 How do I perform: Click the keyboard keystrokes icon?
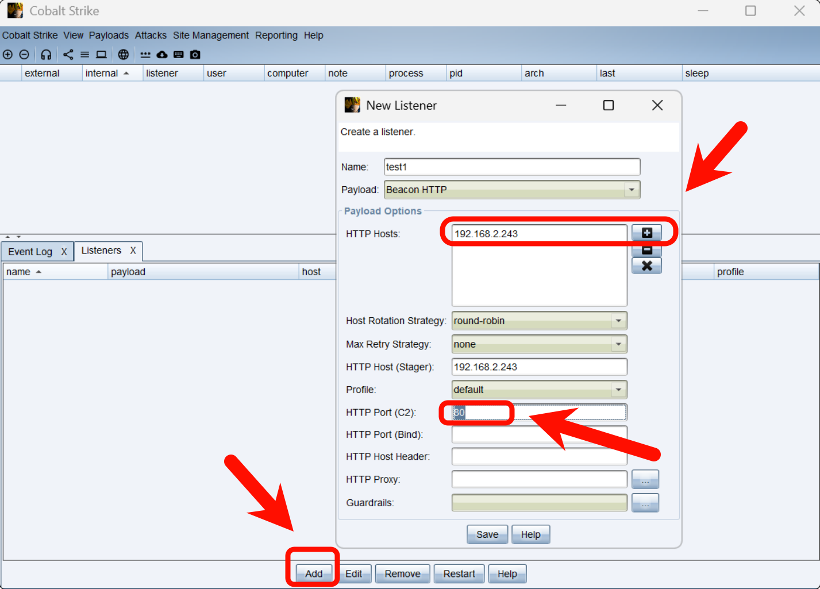coord(179,55)
